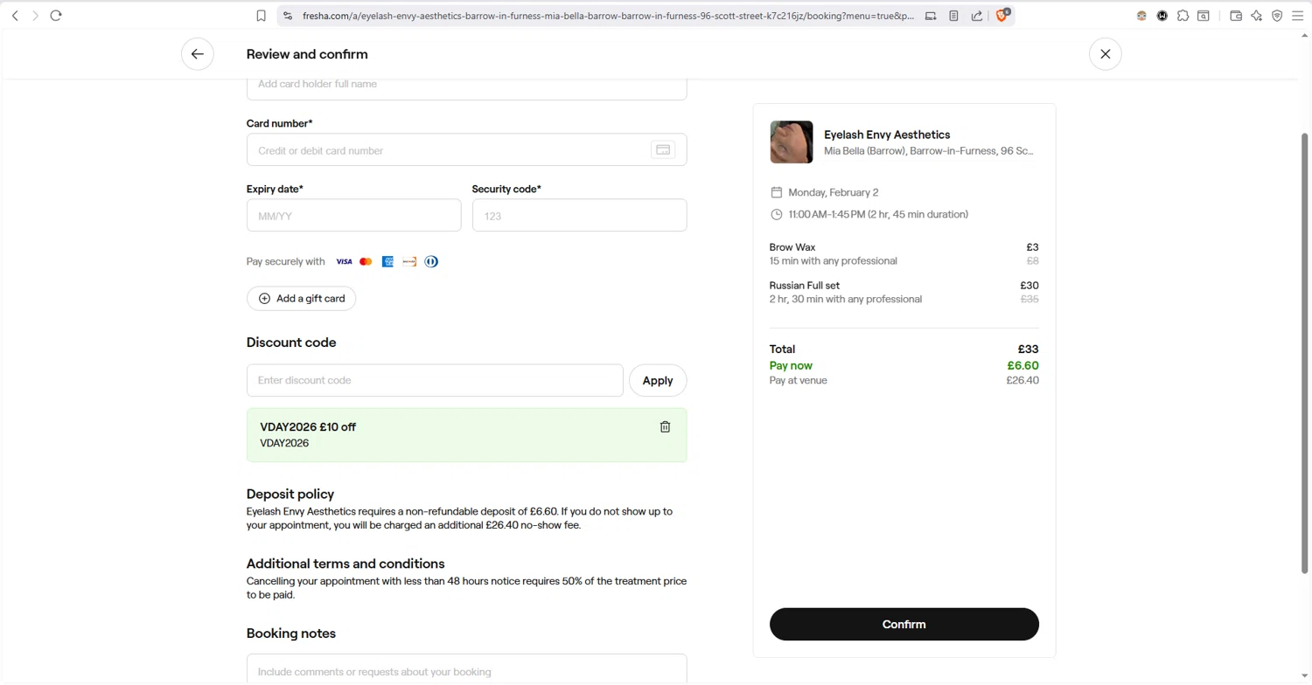Click Monday, February 2 date text
Image resolution: width=1312 pixels, height=685 pixels.
(833, 192)
